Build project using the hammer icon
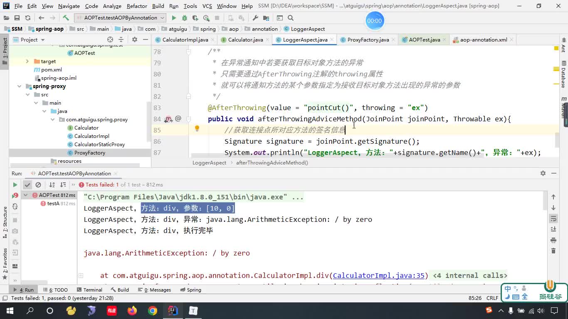 66,18
